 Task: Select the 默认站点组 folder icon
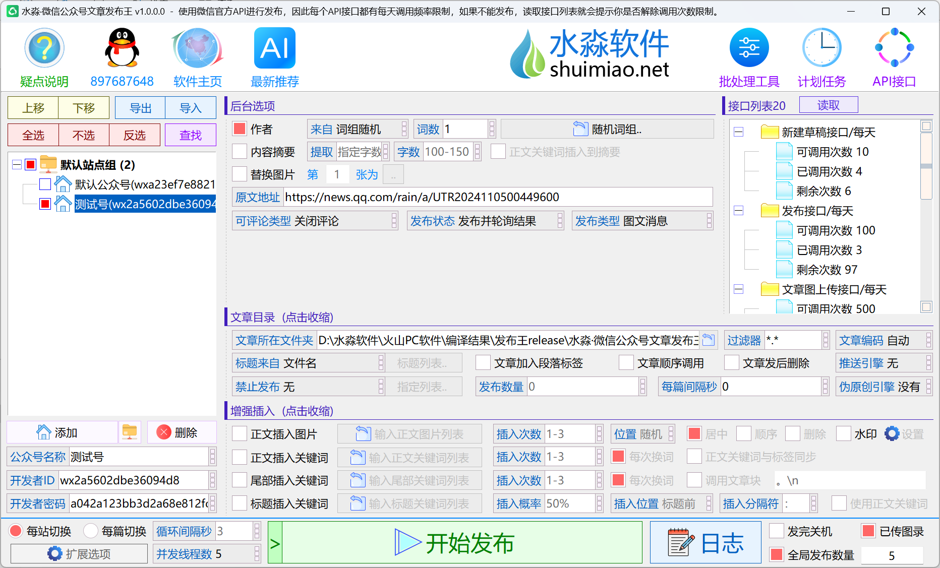click(x=48, y=164)
